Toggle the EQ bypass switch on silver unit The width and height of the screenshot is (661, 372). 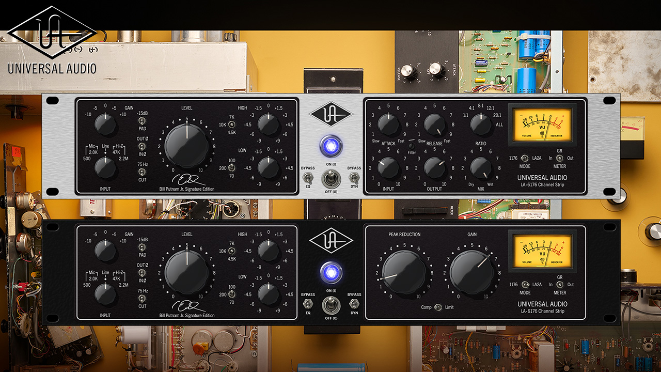tap(308, 178)
